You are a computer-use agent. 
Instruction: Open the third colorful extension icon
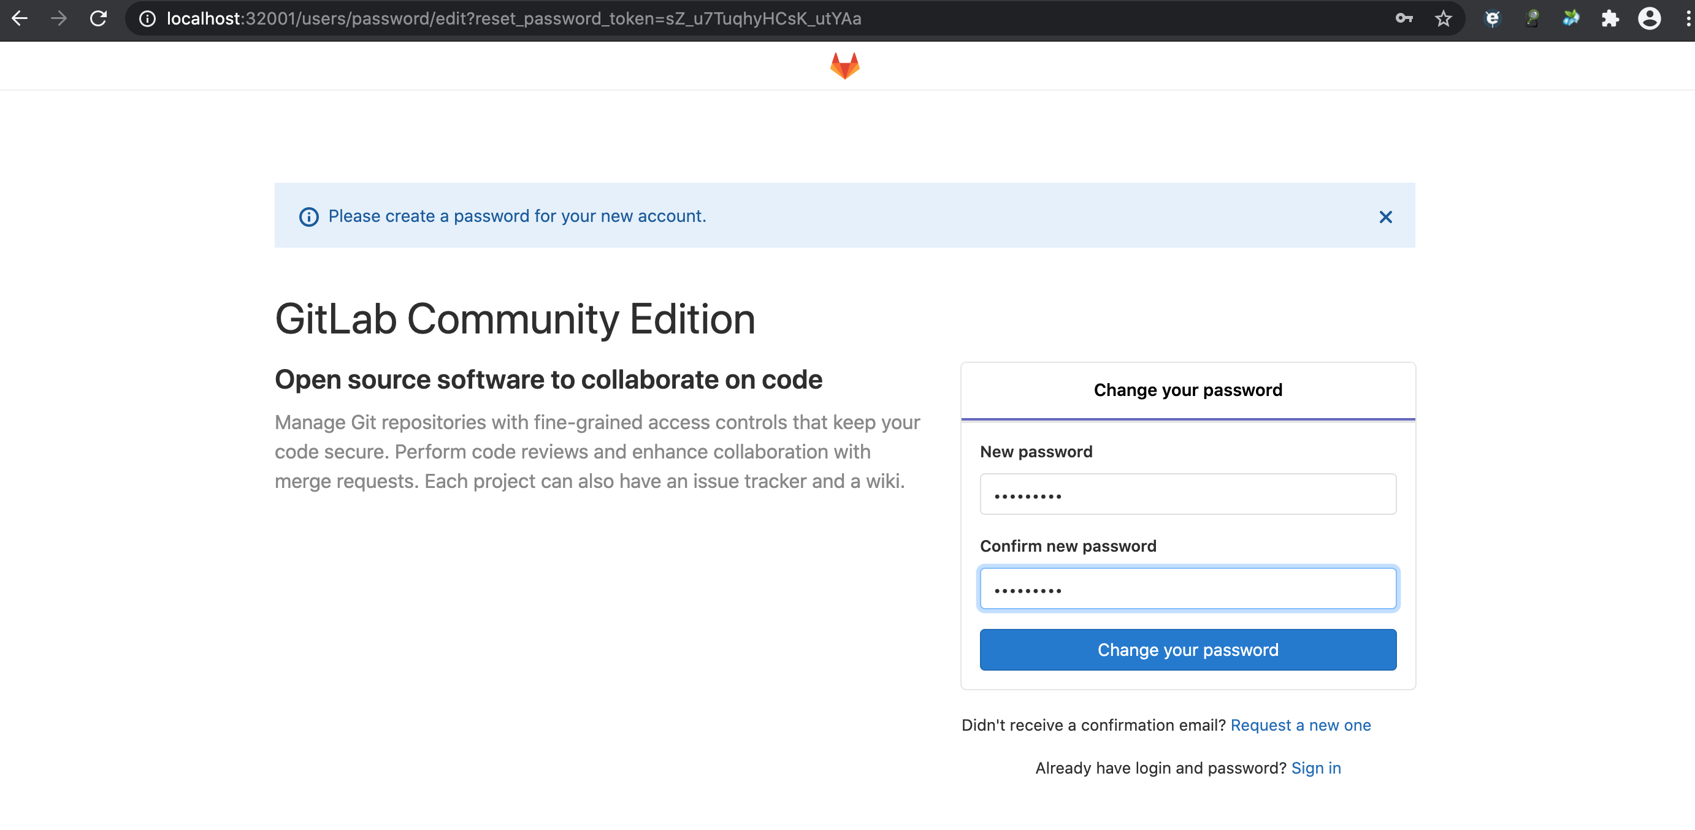(x=1571, y=18)
